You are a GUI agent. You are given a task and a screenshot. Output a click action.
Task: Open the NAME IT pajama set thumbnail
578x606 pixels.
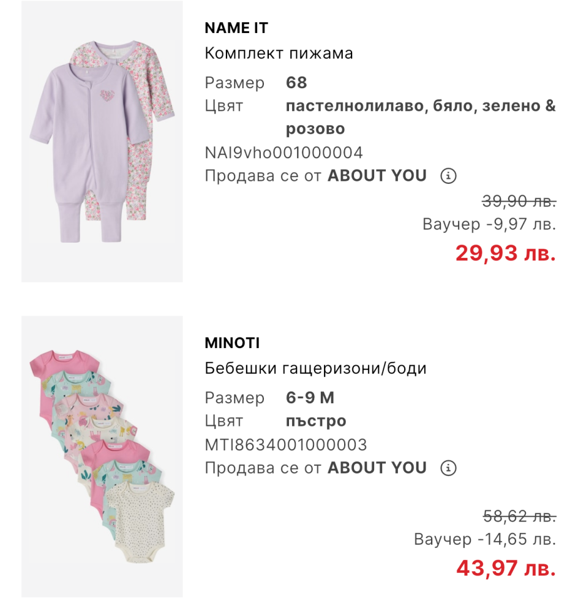coord(102,142)
